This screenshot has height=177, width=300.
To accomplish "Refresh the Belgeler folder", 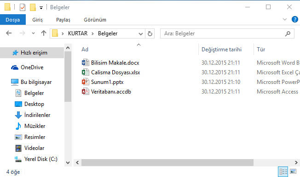I will pos(150,33).
